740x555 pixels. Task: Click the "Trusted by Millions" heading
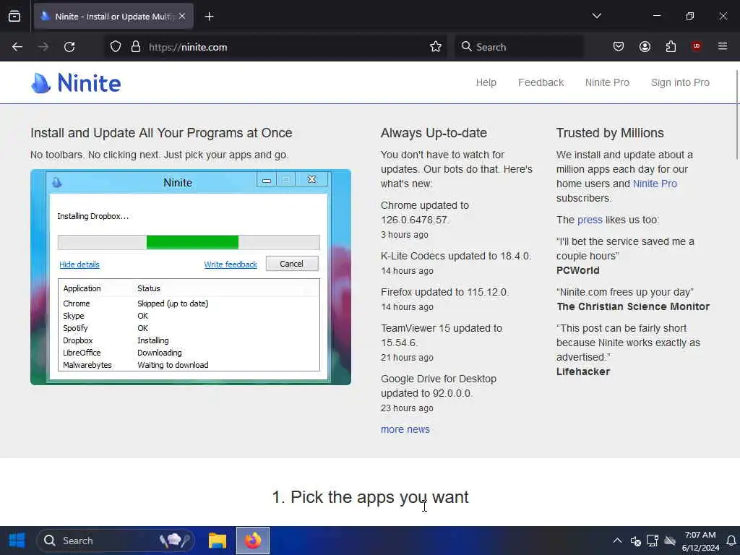[x=610, y=133]
